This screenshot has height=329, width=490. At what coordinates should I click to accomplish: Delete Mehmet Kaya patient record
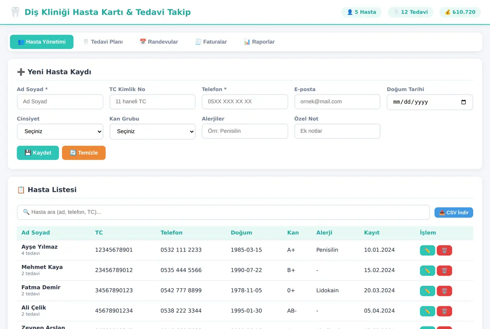pos(444,271)
